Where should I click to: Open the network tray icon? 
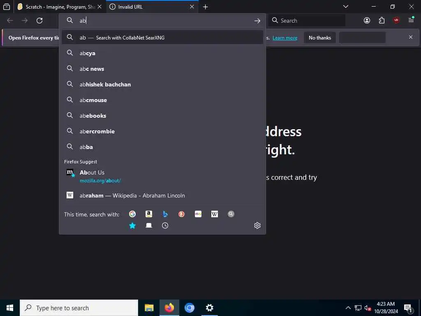point(358,308)
